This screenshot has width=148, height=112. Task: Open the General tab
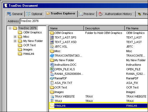pos(15,14)
